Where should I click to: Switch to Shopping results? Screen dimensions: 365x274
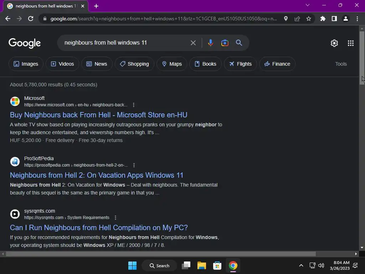click(134, 64)
